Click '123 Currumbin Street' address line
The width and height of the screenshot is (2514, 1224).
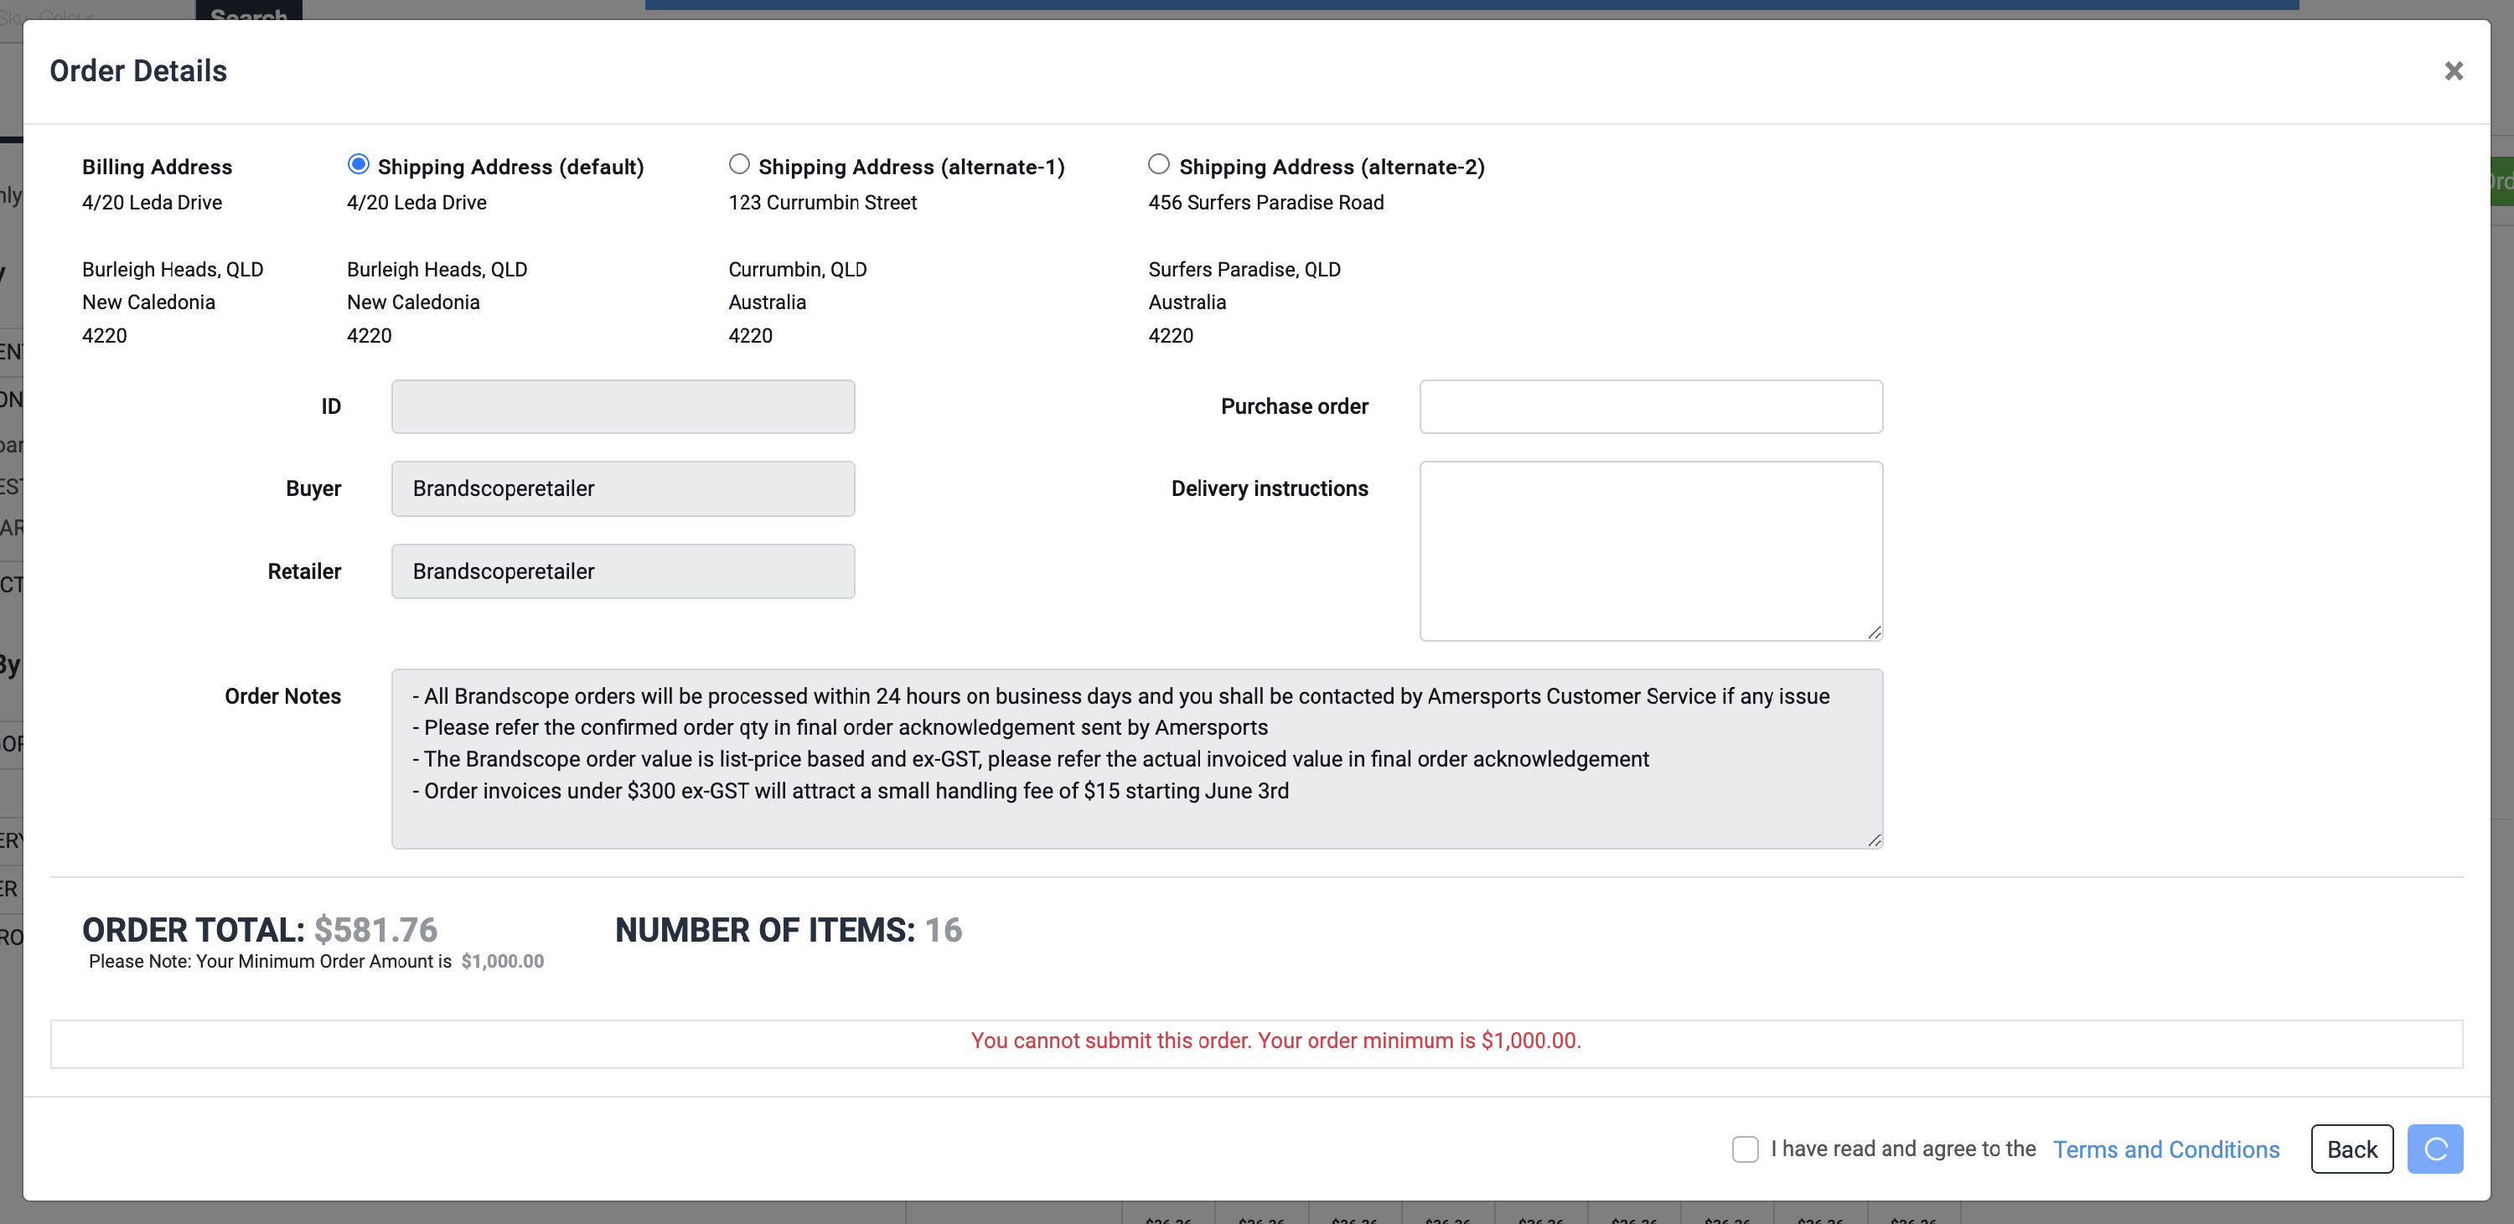coord(823,203)
